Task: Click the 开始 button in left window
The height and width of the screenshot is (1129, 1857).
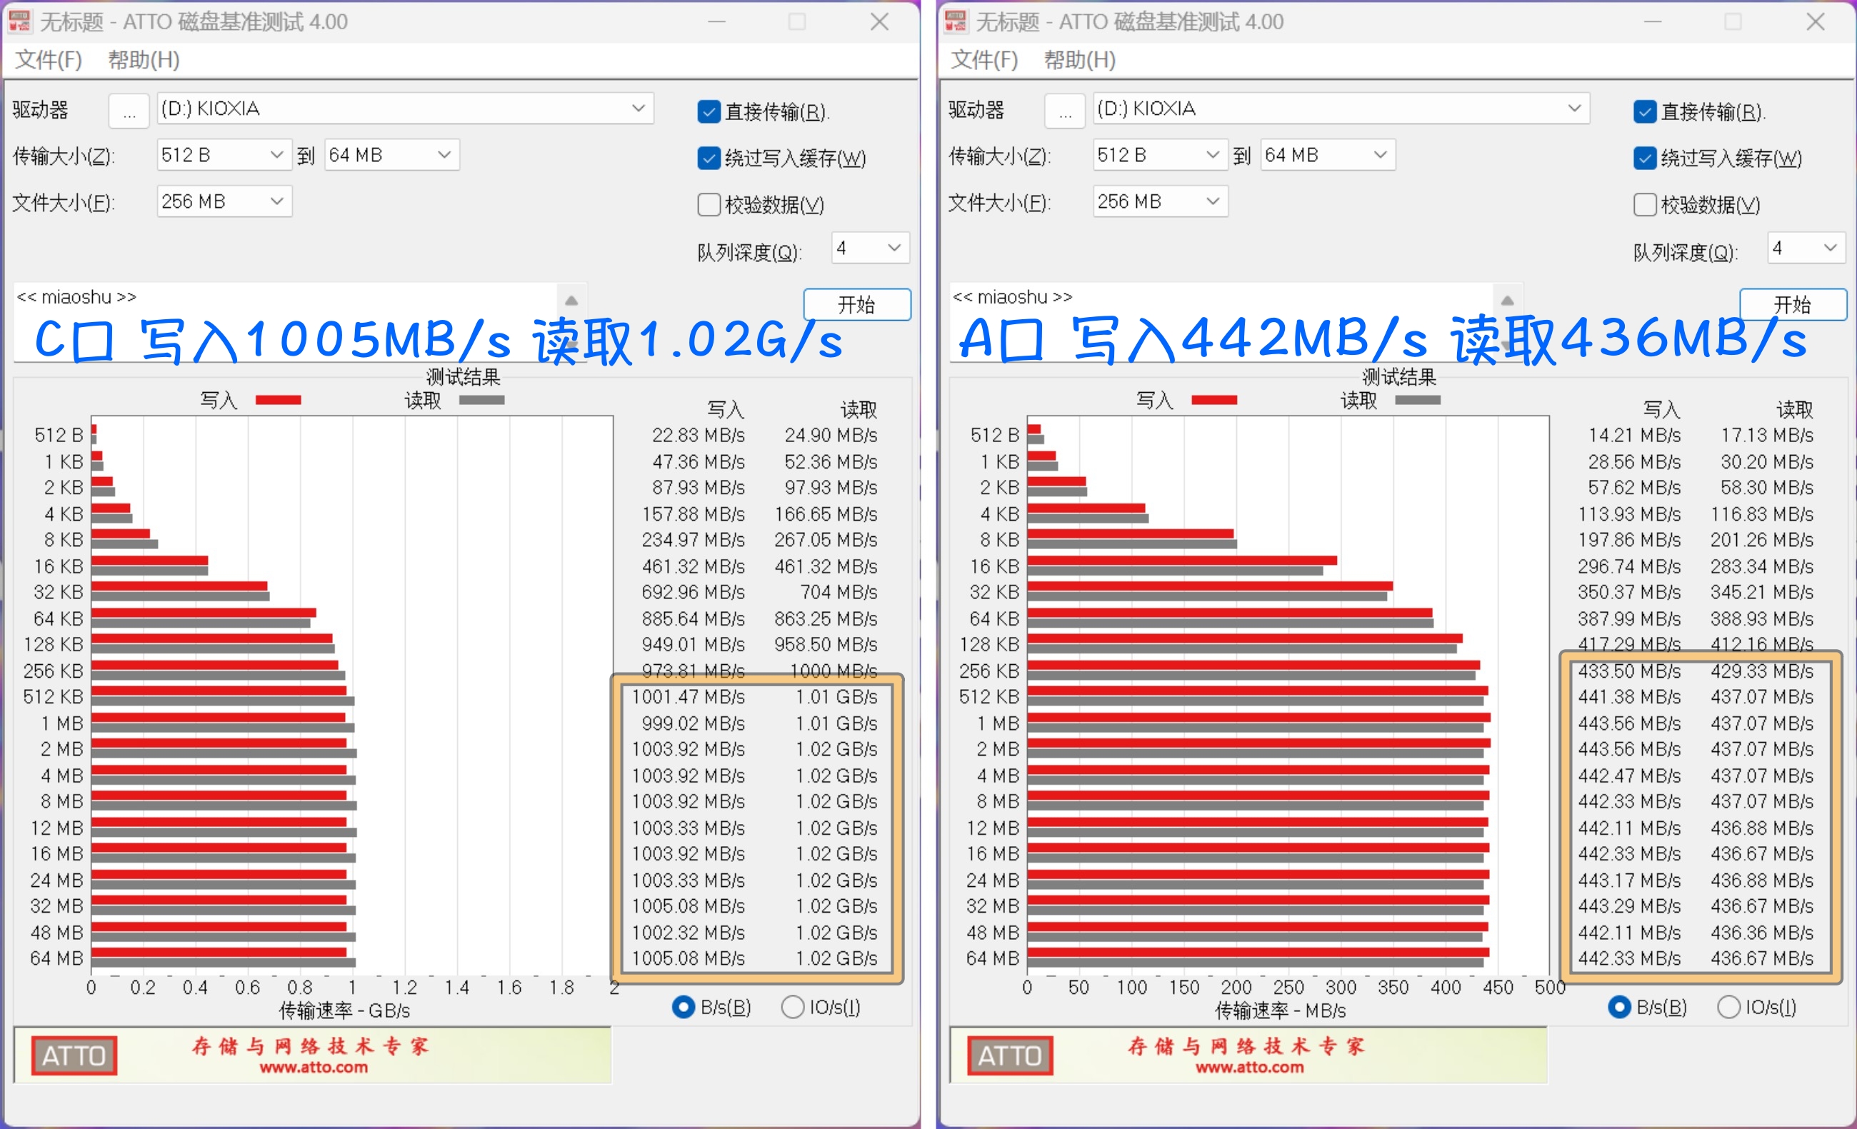Action: pyautogui.click(x=856, y=304)
